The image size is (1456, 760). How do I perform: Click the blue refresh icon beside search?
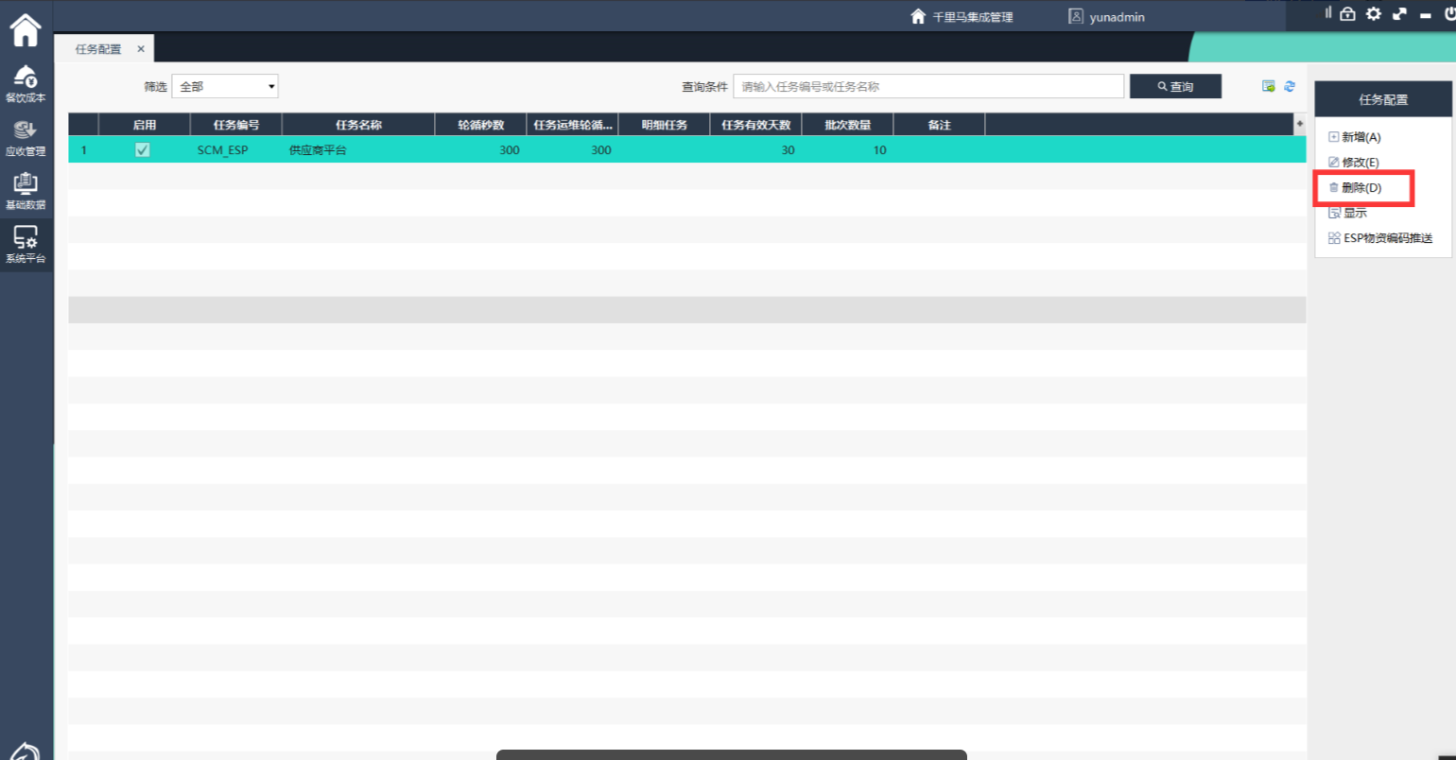click(x=1290, y=86)
